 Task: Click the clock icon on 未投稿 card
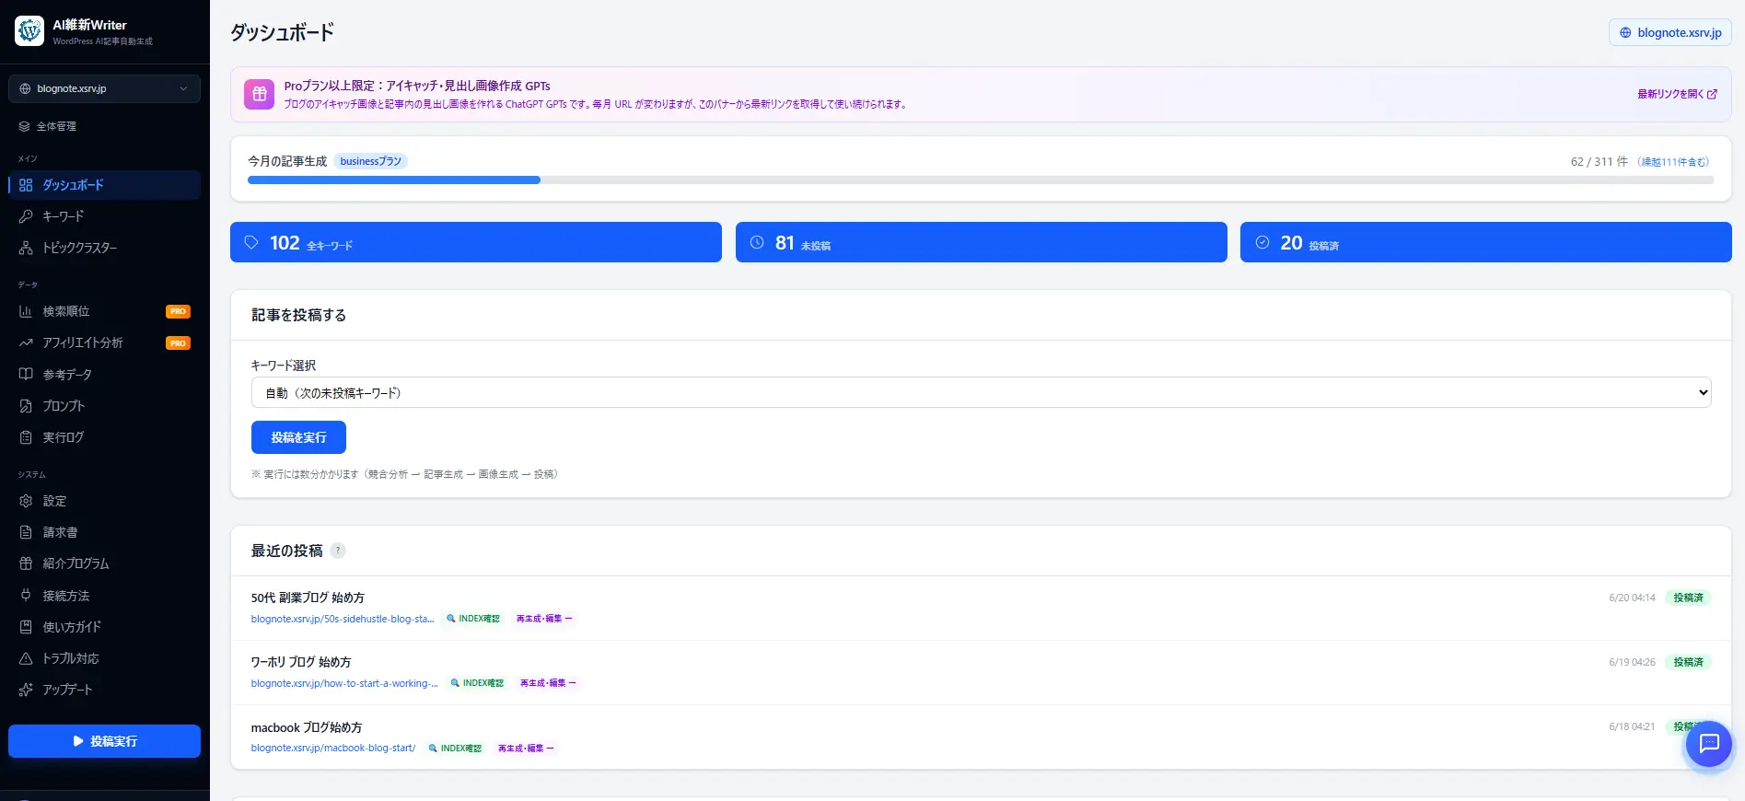[x=757, y=242]
